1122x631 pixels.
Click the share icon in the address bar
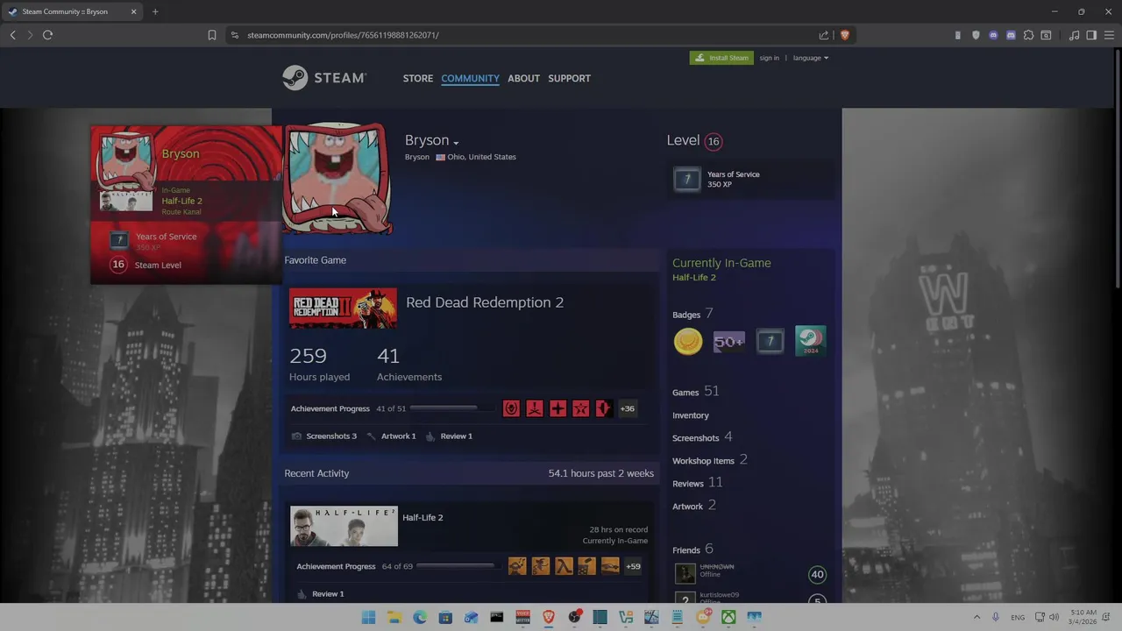824,35
